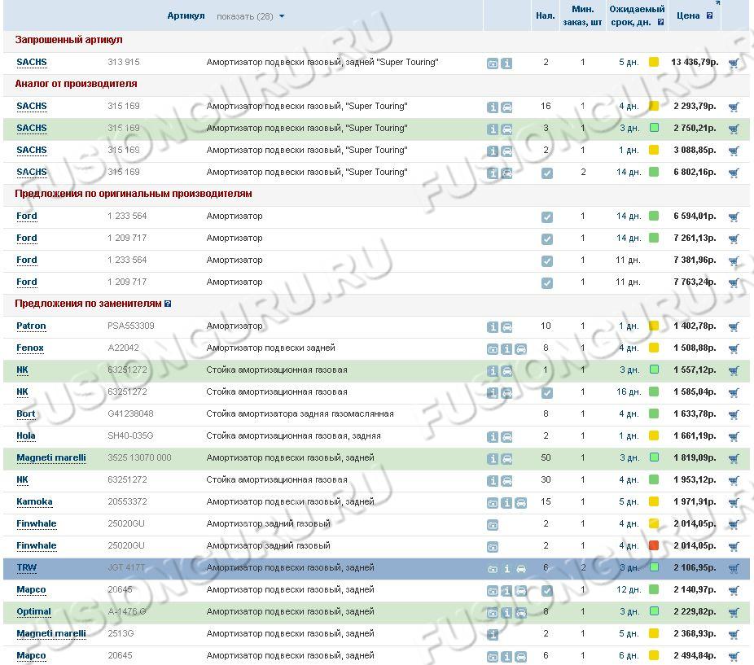The width and height of the screenshot is (754, 665).
Task: Click availability checkmark in 7 381,96р. Ford row
Action: [x=546, y=261]
